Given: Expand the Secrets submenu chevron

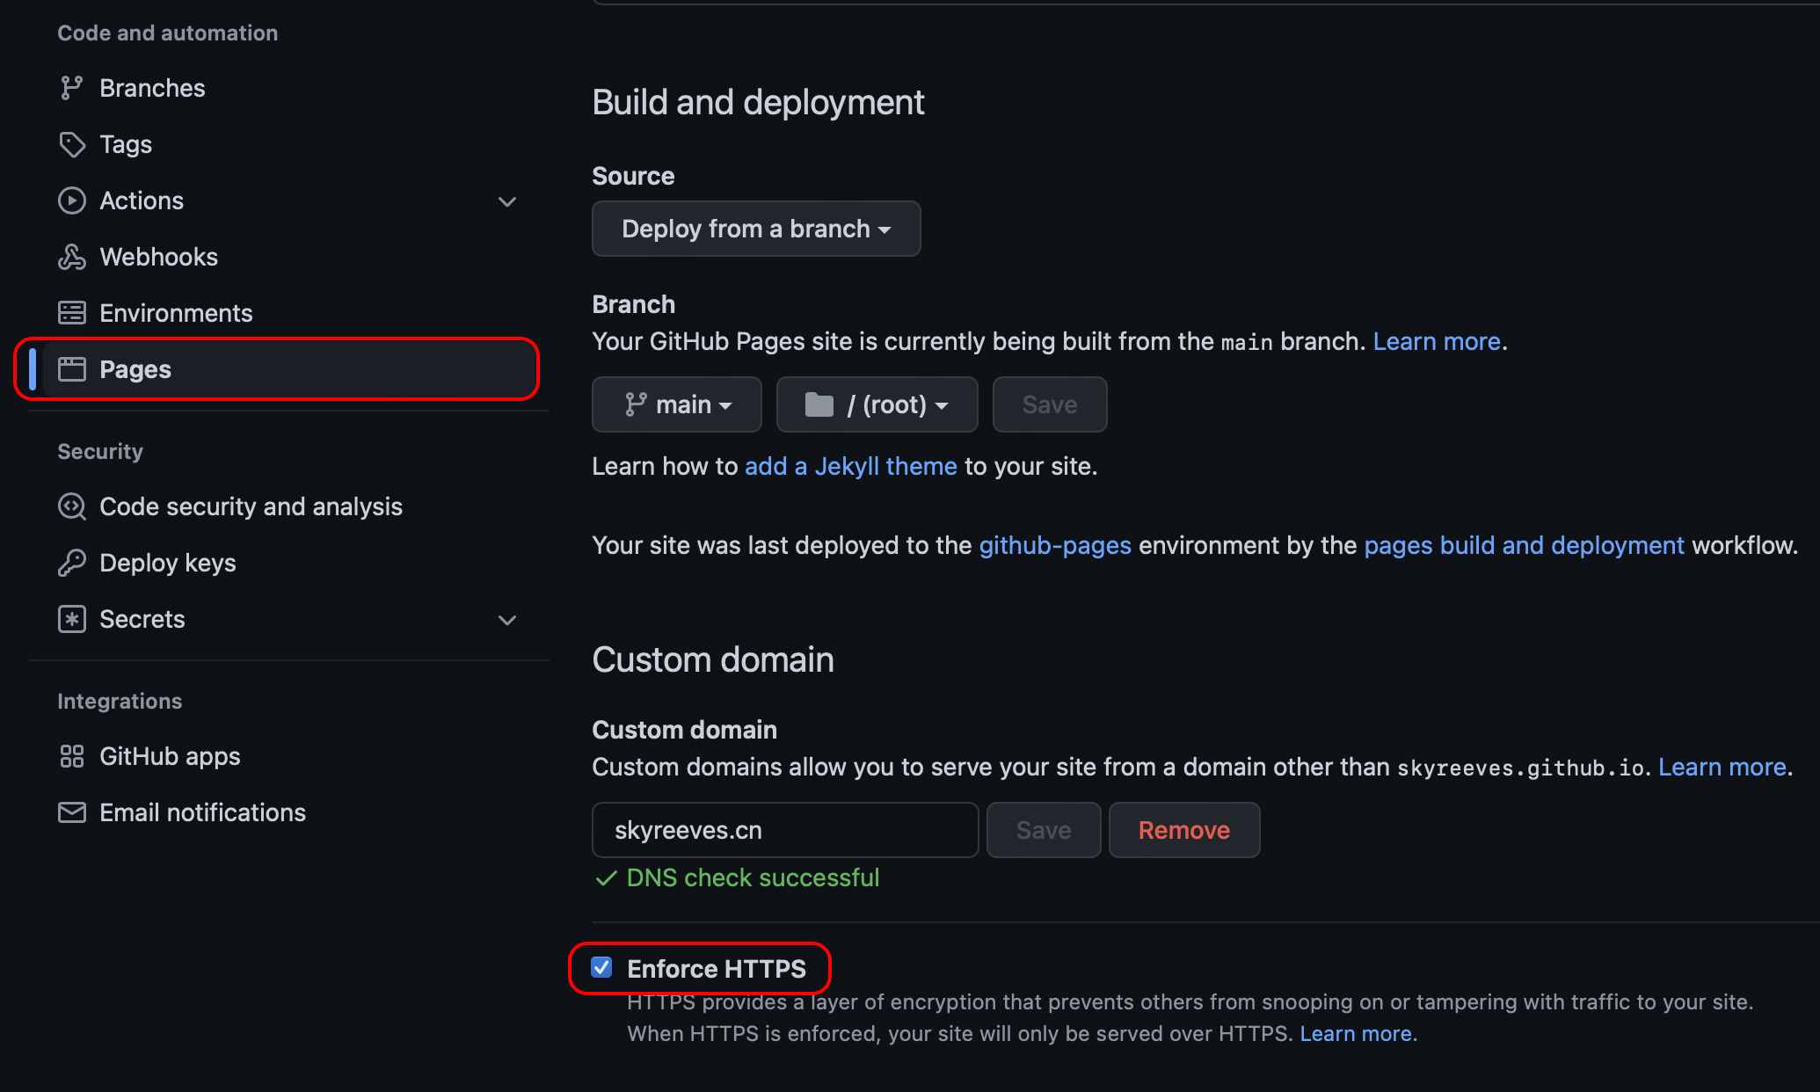Looking at the screenshot, I should 507,620.
